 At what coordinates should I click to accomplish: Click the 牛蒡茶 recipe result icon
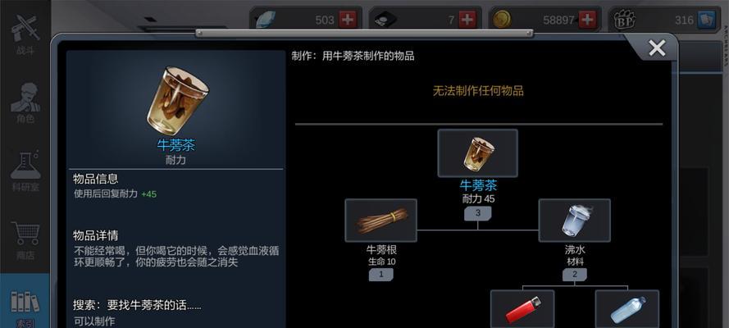point(477,153)
